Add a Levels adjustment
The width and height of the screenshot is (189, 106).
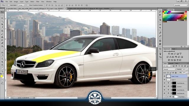pyautogui.click(x=172, y=54)
